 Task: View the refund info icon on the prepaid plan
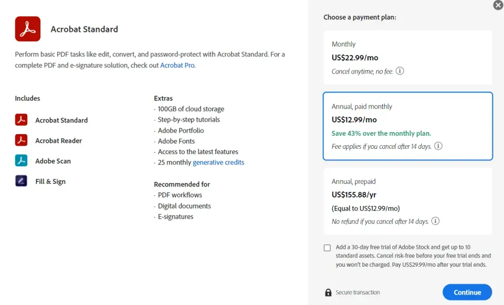[435, 221]
